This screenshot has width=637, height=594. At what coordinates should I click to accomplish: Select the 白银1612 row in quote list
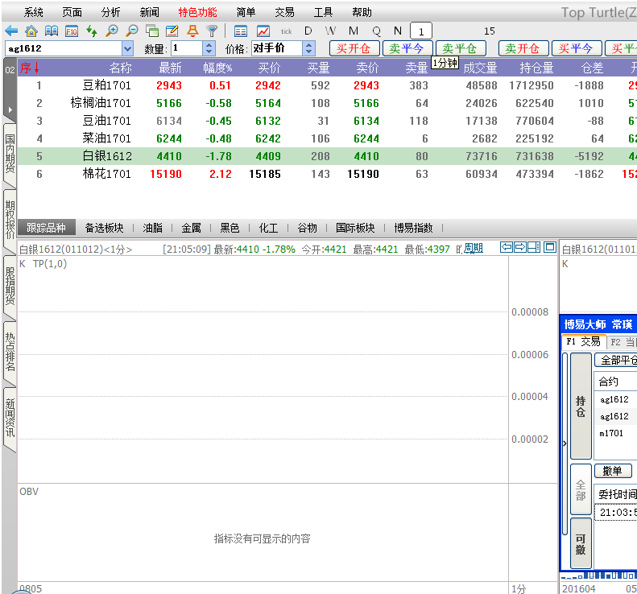coord(106,156)
